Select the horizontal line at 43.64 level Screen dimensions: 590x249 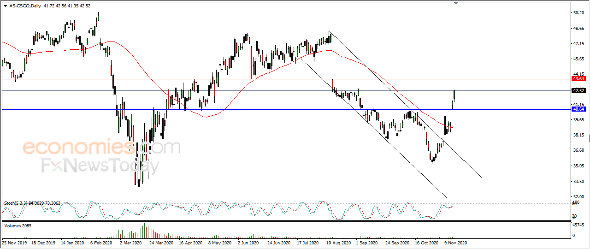pyautogui.click(x=286, y=79)
